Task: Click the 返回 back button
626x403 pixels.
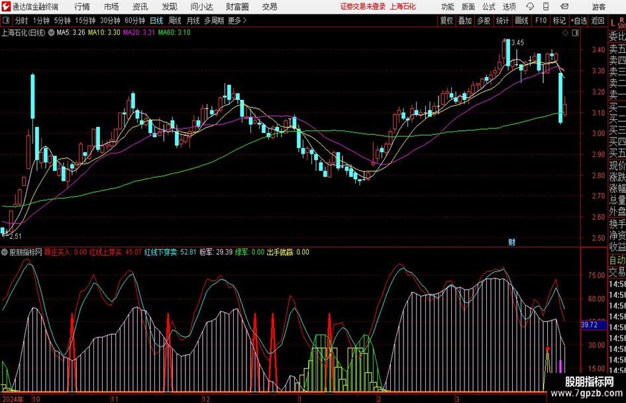Action: coord(598,21)
